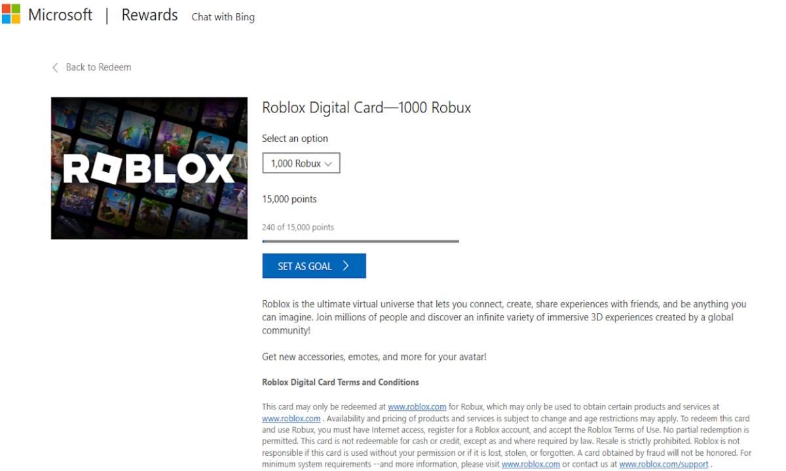Image resolution: width=786 pixels, height=471 pixels.
Task: Open the www.roblox.com link before 'or contact us'
Action: [531, 464]
